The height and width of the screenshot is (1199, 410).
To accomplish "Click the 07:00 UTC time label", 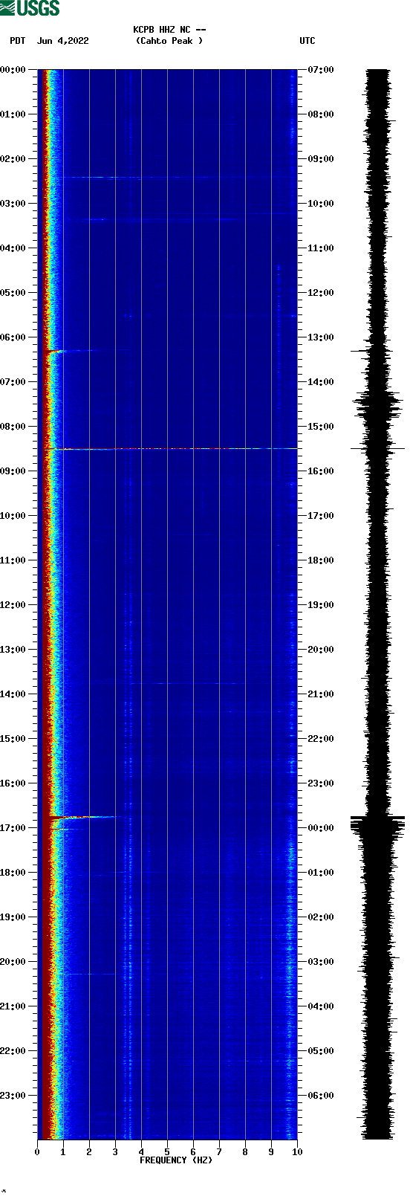I will point(321,70).
